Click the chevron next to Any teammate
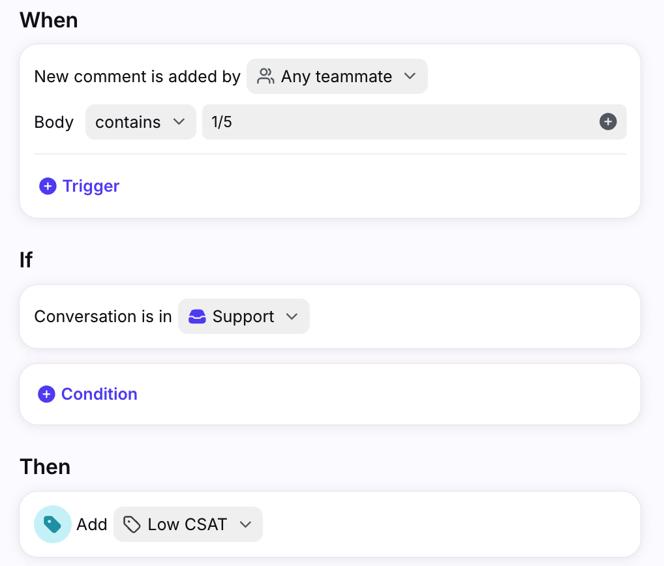Screen dimensions: 664x566 click(410, 76)
